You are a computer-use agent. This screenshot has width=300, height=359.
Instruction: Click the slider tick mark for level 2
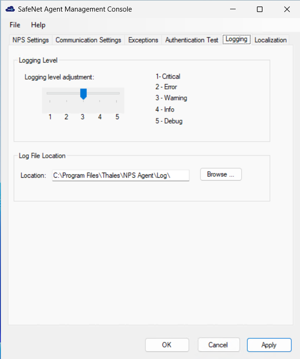click(67, 101)
